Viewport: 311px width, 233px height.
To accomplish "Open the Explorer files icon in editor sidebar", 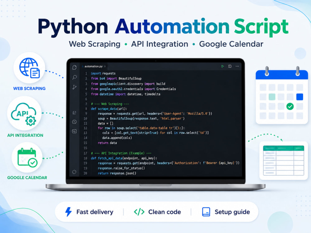I will tap(74, 67).
